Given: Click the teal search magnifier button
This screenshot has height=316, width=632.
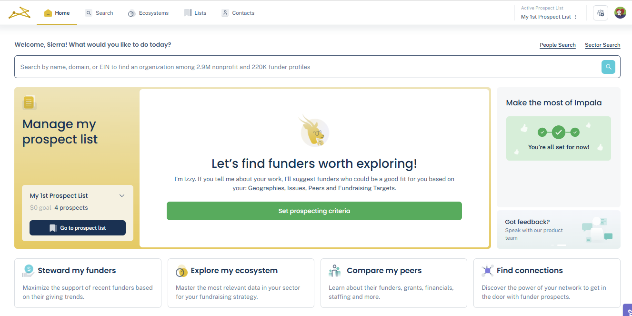Looking at the screenshot, I should coord(608,67).
